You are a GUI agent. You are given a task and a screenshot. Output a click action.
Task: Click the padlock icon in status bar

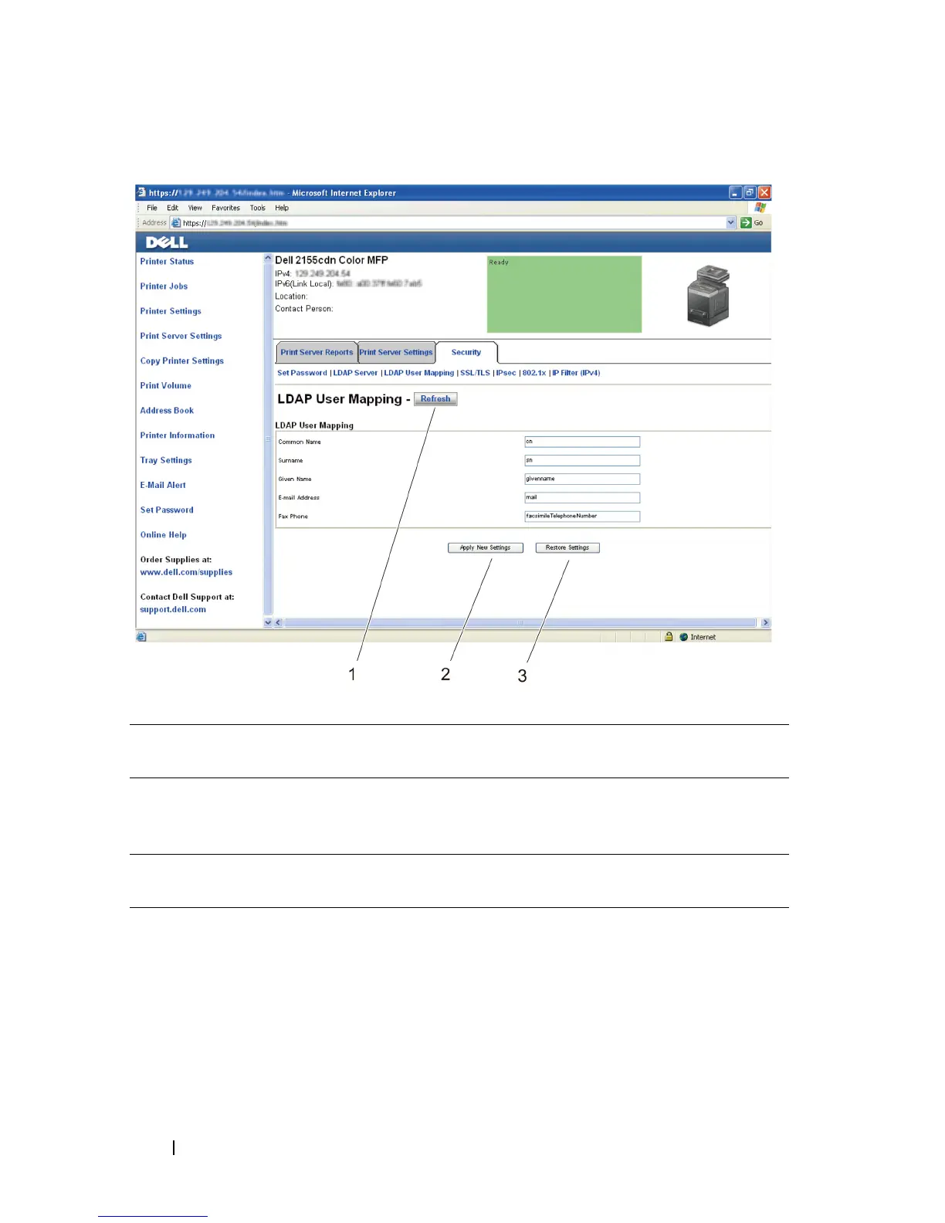[x=669, y=636]
